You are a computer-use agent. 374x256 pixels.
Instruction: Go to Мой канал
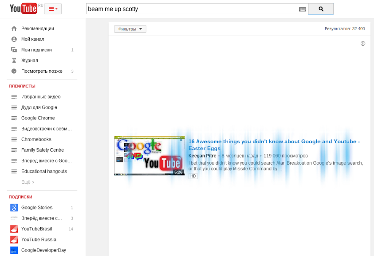point(33,39)
